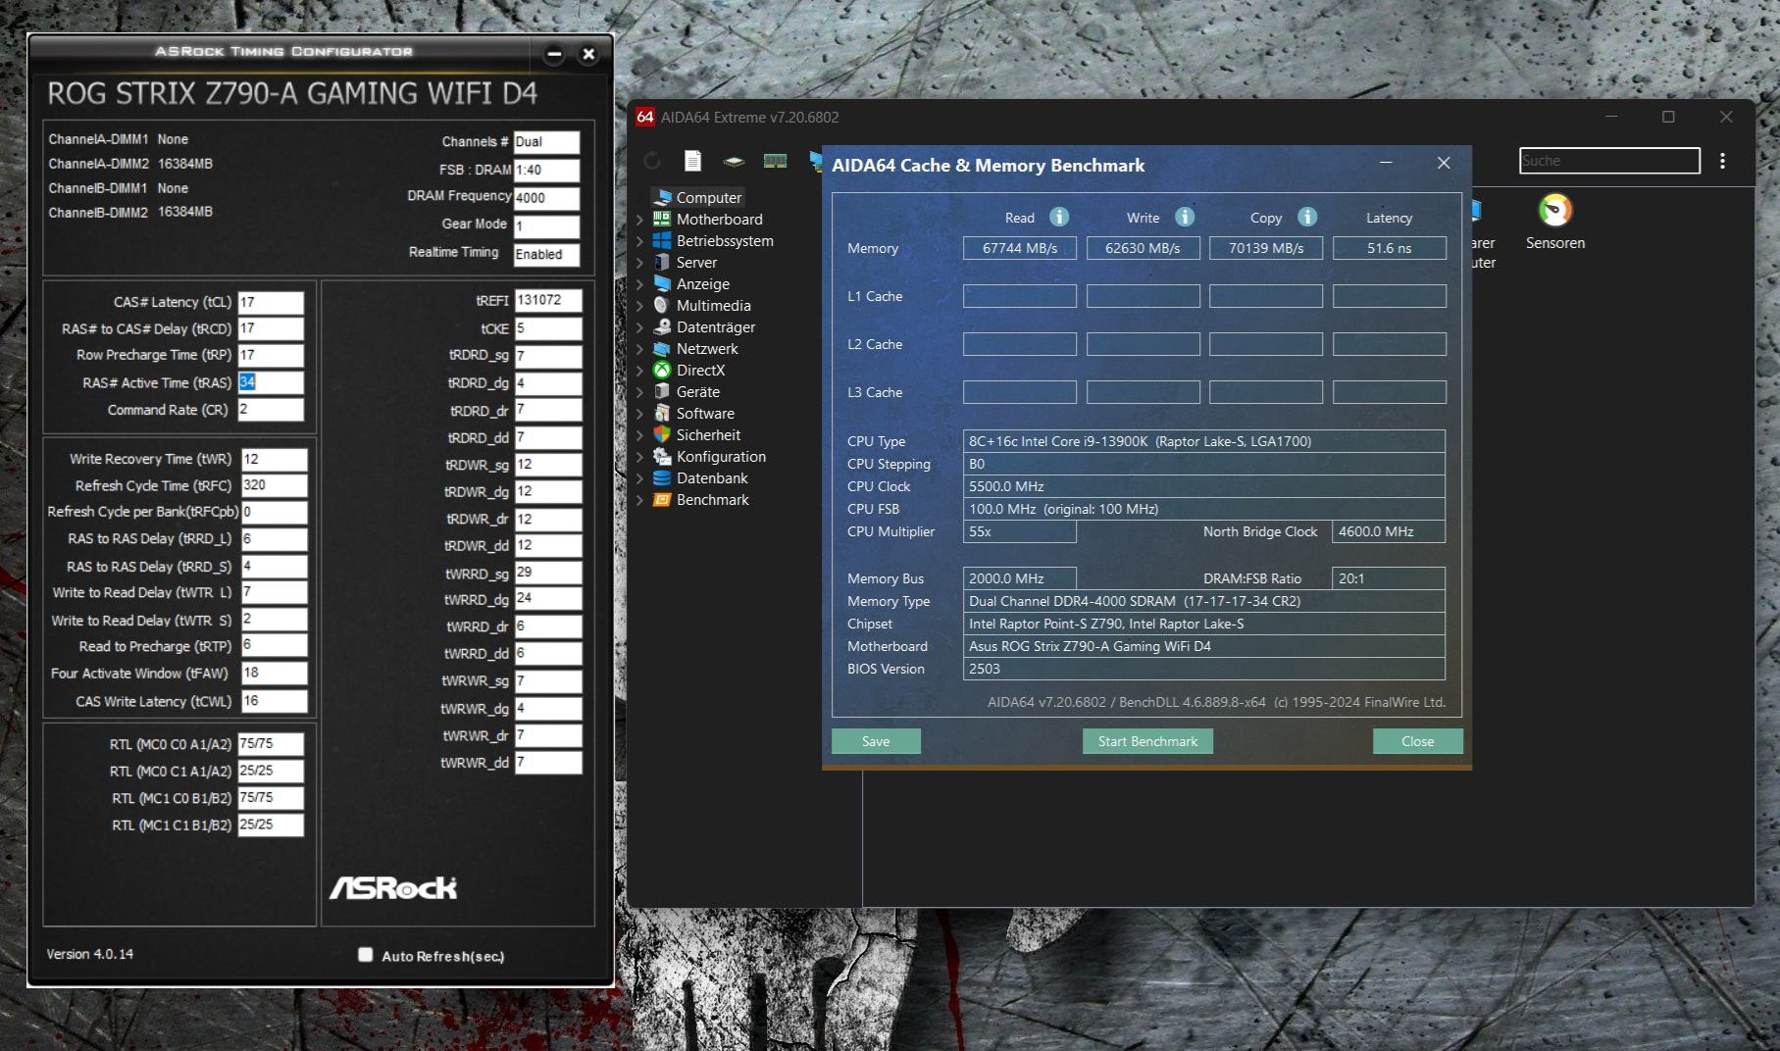Image resolution: width=1780 pixels, height=1051 pixels.
Task: Click the green Close button in benchmark dialog
Action: (x=1417, y=741)
